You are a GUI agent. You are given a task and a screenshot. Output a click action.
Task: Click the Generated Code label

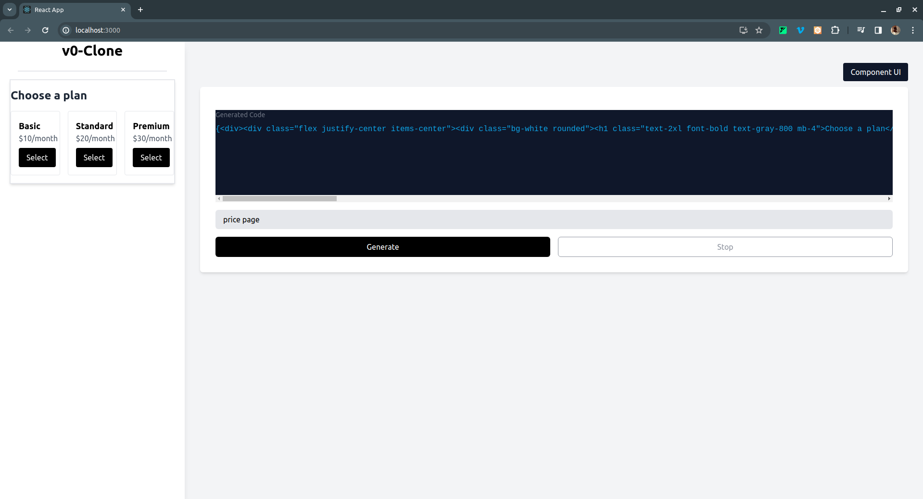tap(240, 115)
